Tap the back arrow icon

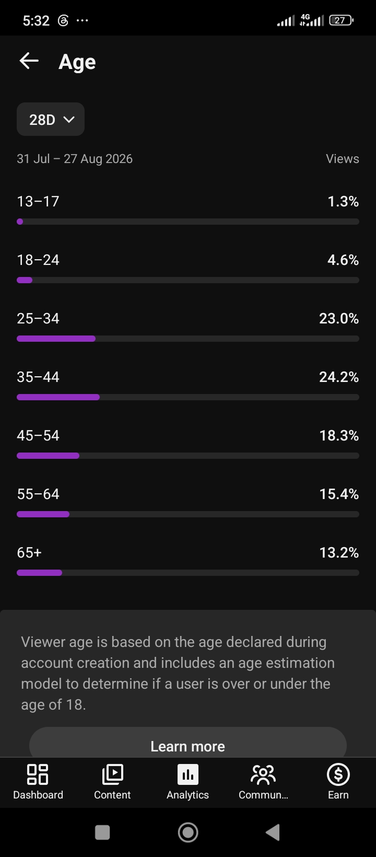point(29,61)
